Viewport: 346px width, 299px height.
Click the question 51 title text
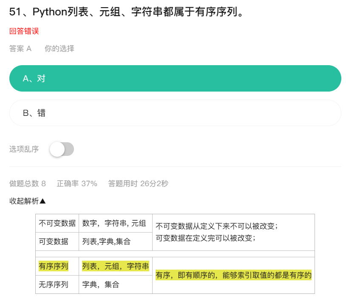(126, 11)
